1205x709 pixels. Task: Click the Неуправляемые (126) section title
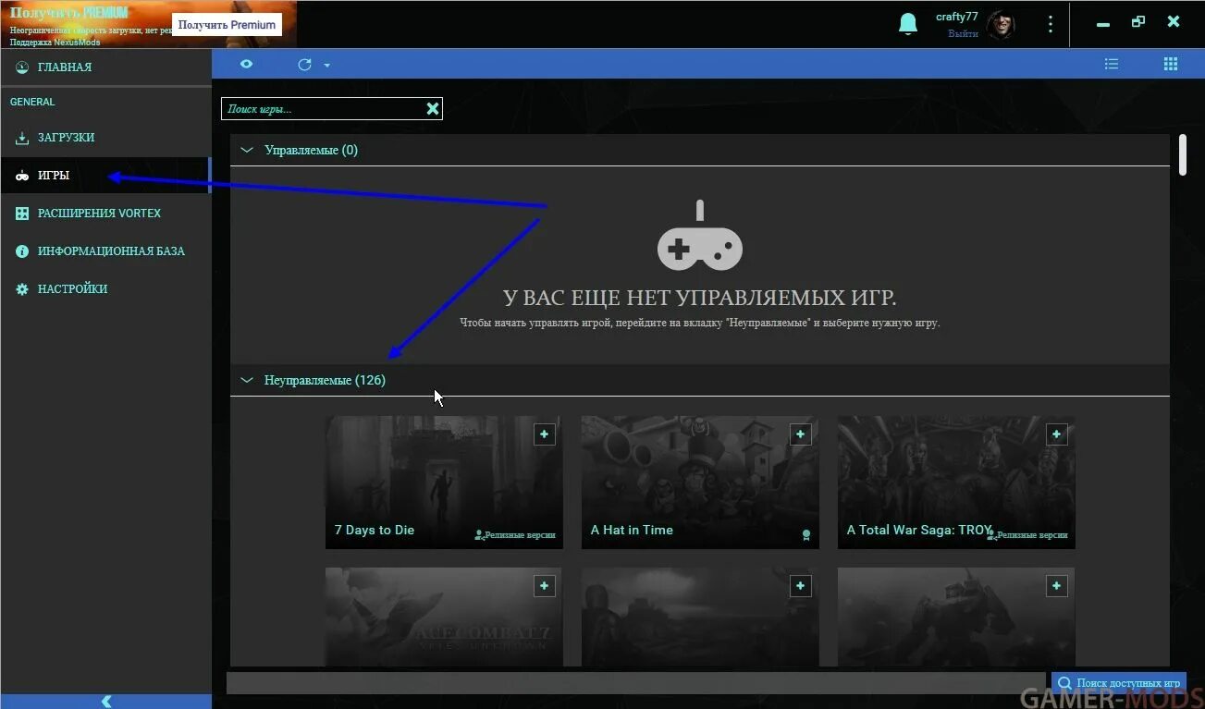click(x=325, y=380)
